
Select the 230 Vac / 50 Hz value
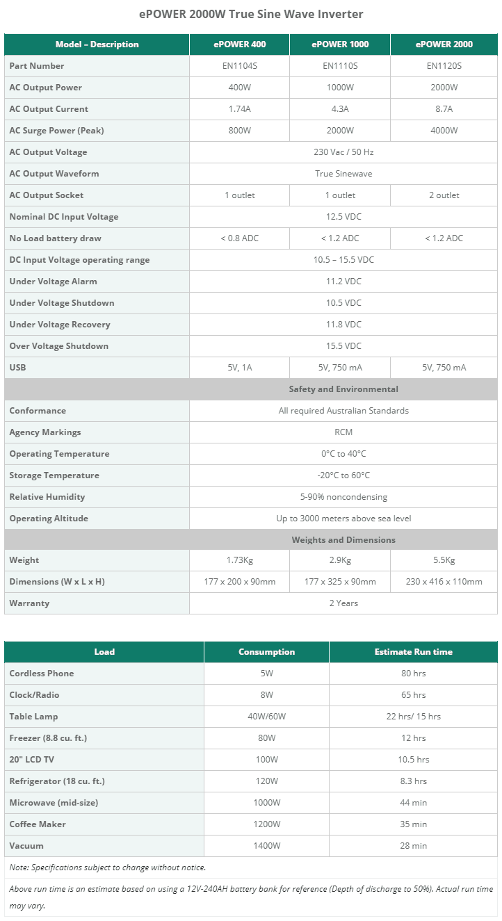pos(343,152)
